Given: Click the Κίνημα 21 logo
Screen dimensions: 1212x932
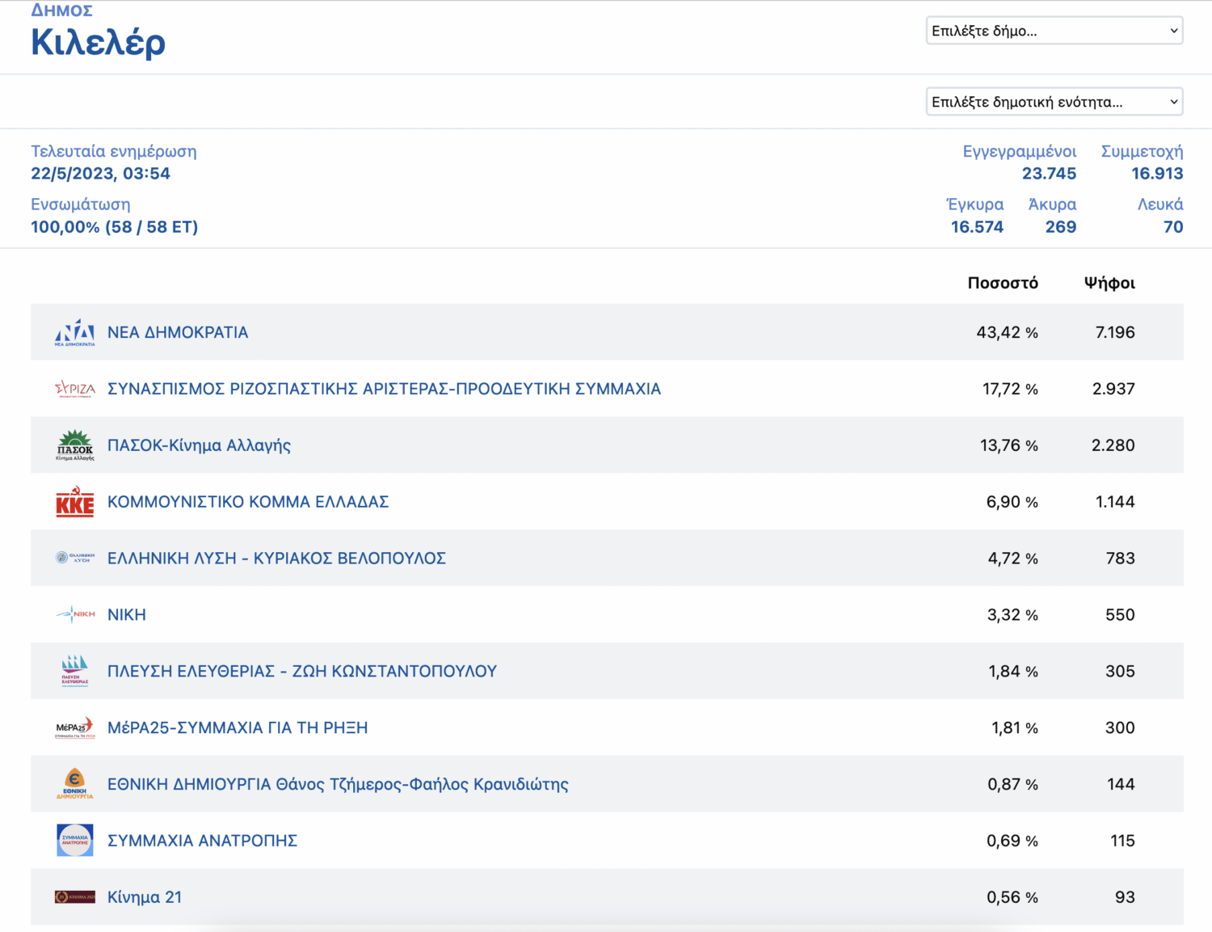Looking at the screenshot, I should coord(75,896).
